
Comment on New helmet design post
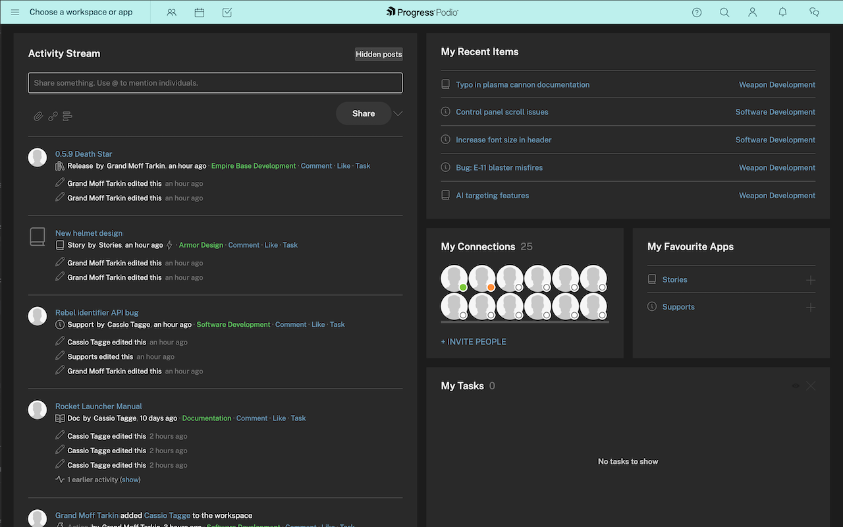coord(244,245)
